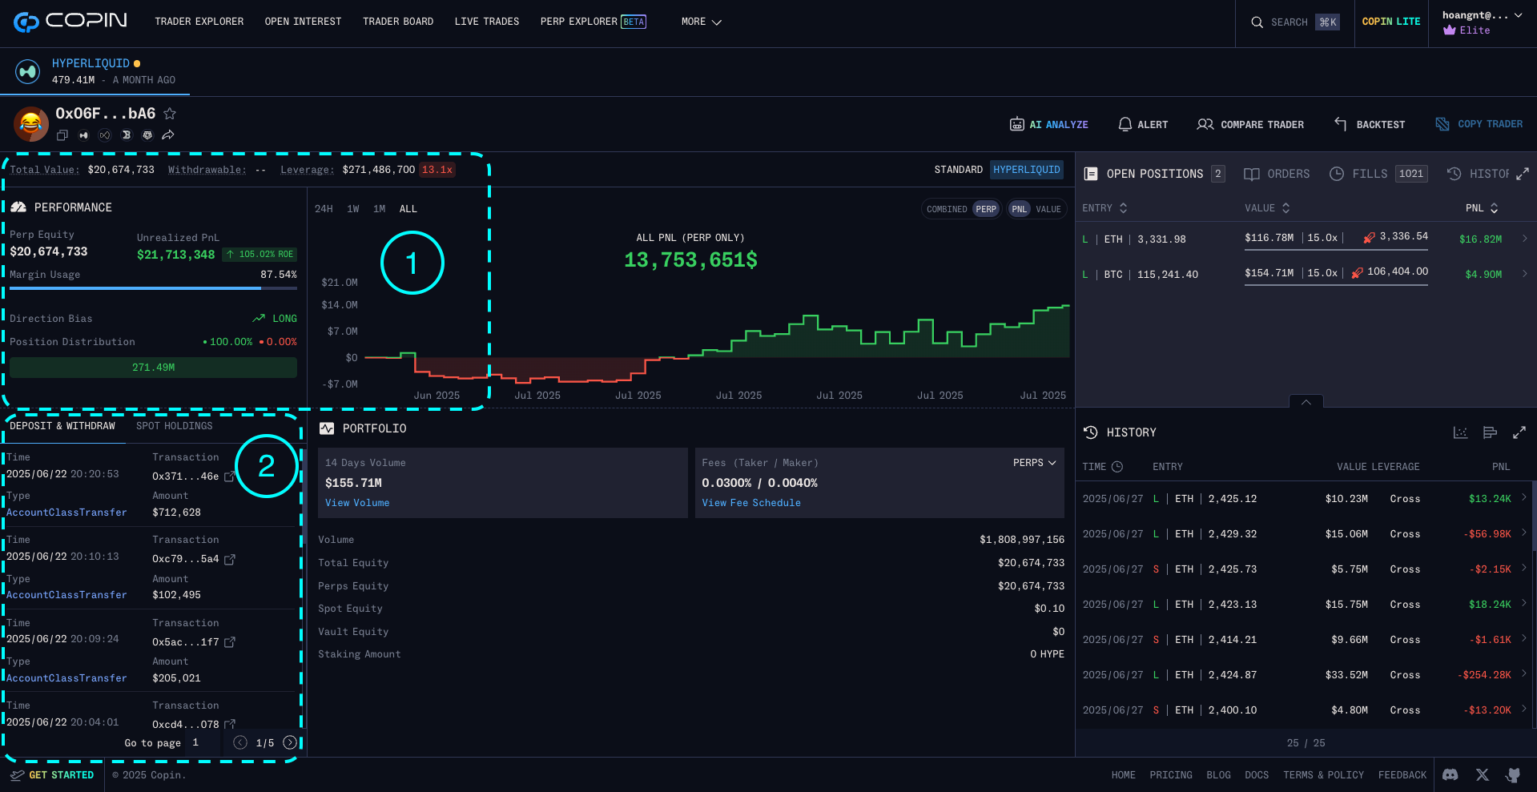This screenshot has width=1537, height=792.
Task: Set chart range to 1W
Action: pyautogui.click(x=353, y=209)
